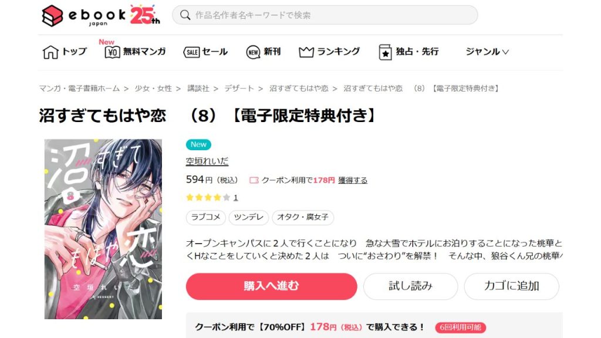The width and height of the screenshot is (601, 338).
Task: Open the SALE セール tag icon
Action: click(x=192, y=52)
